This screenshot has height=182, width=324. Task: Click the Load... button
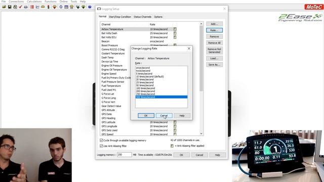coord(214,59)
